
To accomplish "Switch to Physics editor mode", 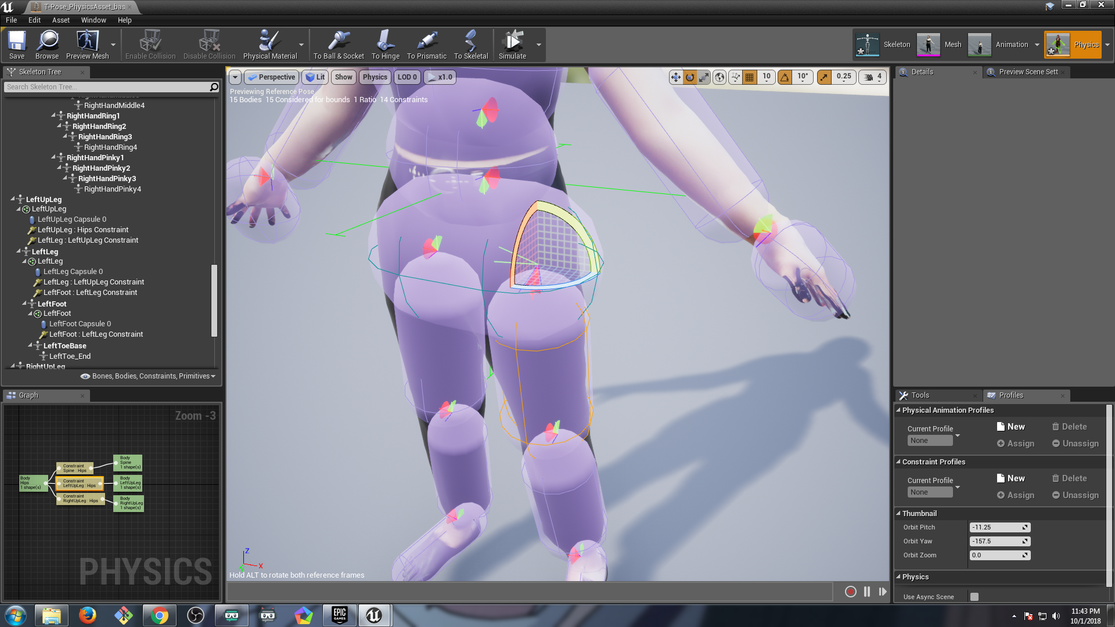I will pyautogui.click(x=1073, y=45).
